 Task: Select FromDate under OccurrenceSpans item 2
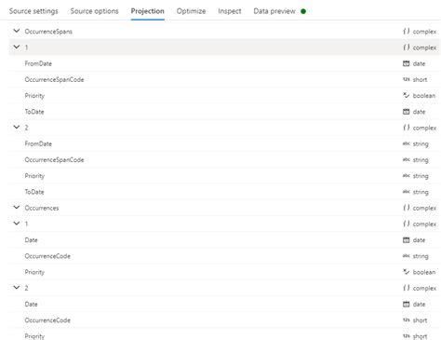pos(38,143)
